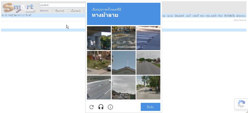The height and width of the screenshot is (113, 248).
Task: Switch to the audio challenge headphones icon
Action: click(x=101, y=107)
